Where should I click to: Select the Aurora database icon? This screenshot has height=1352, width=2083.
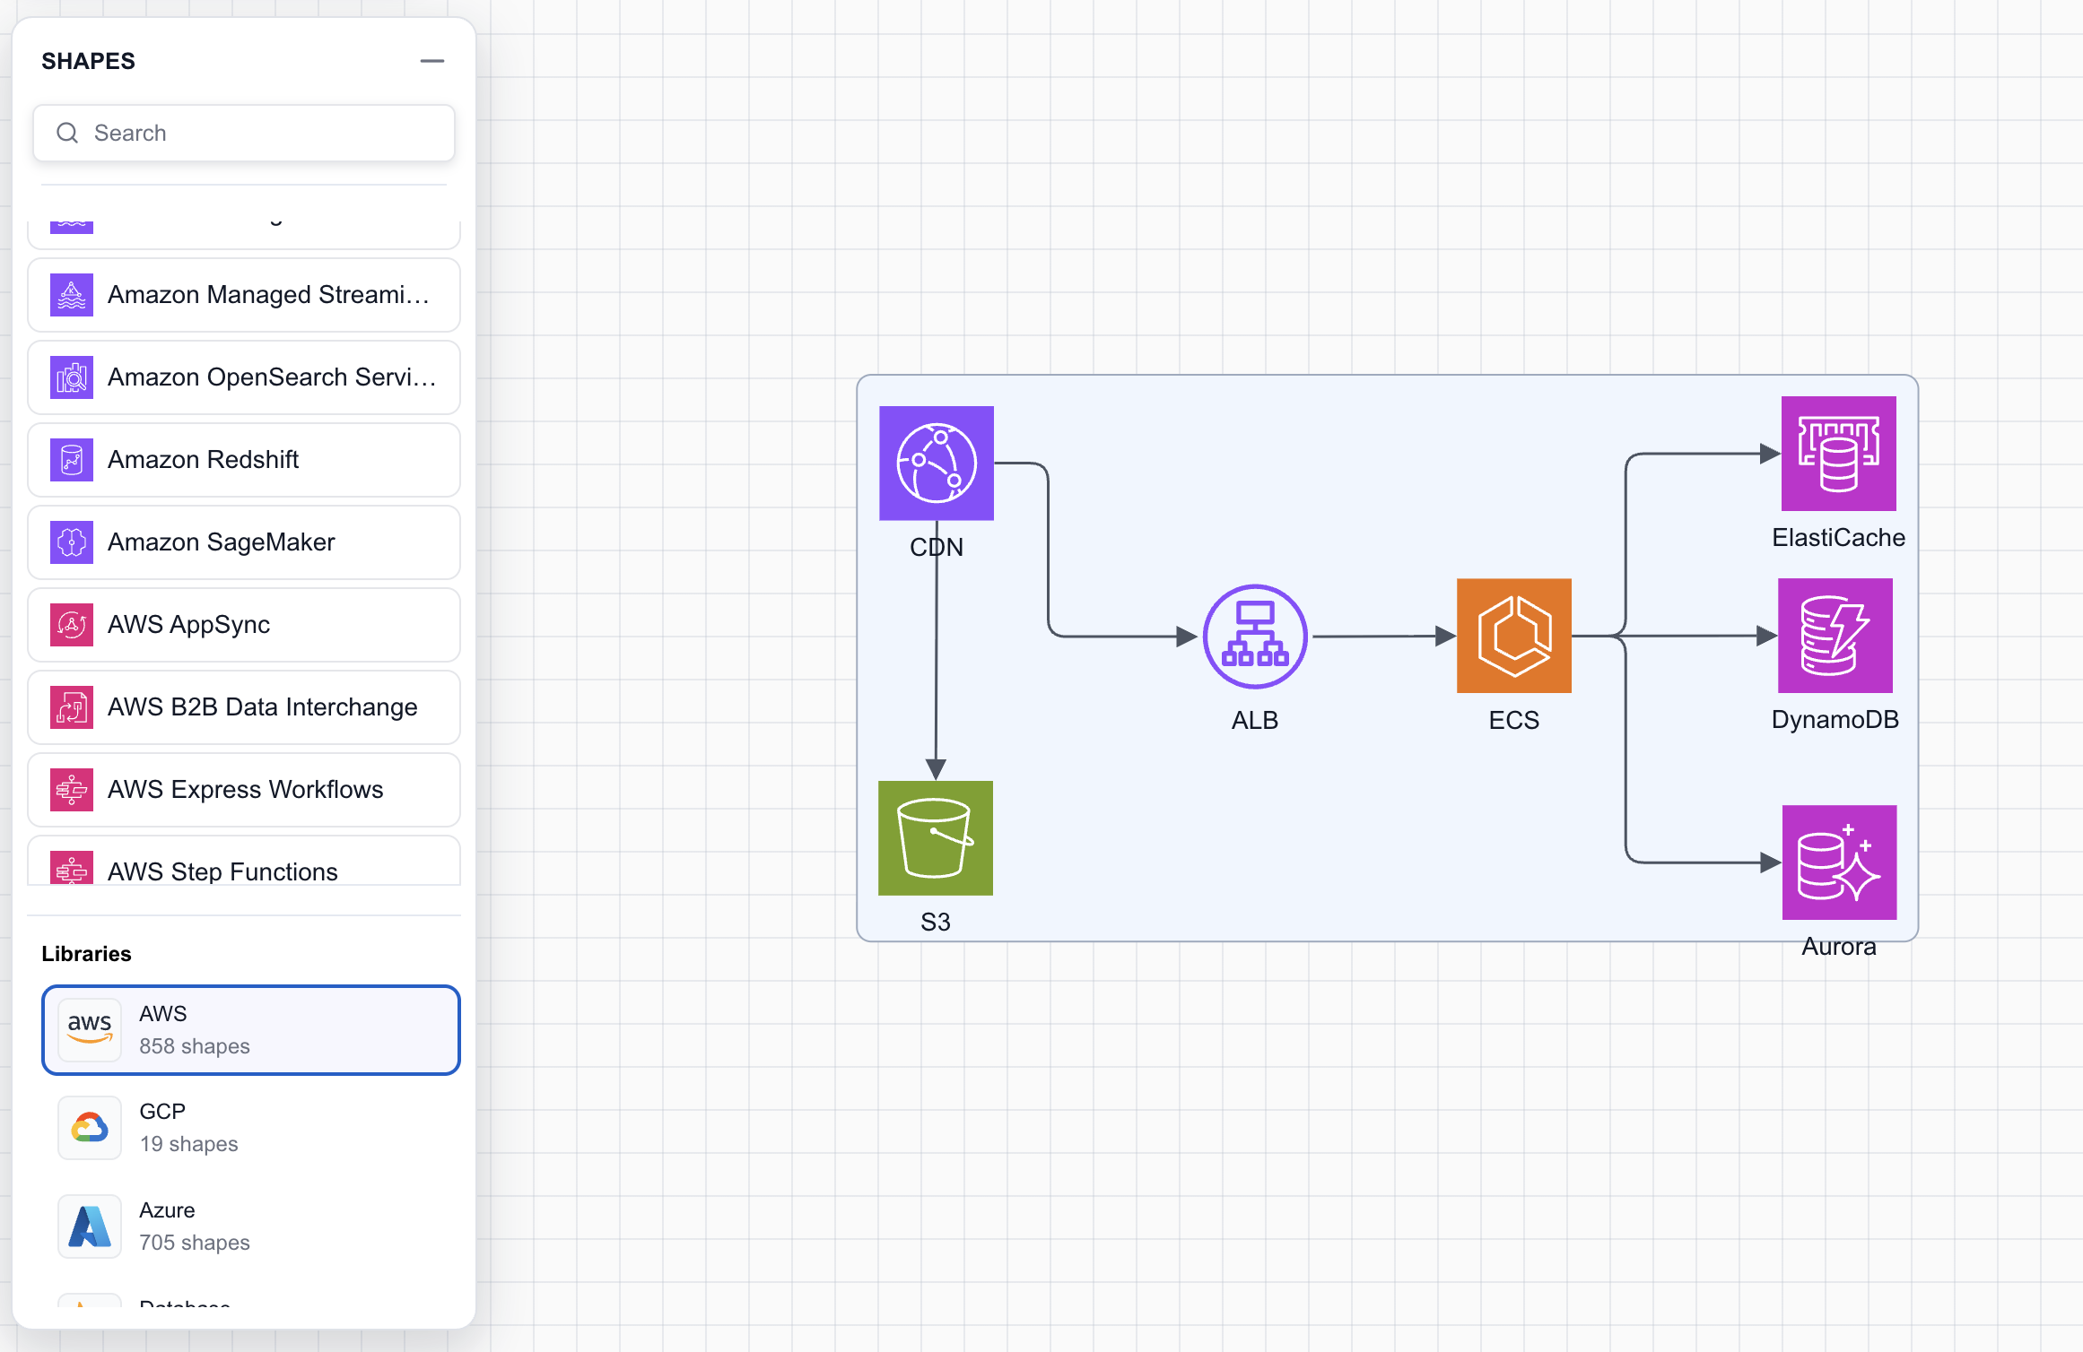point(1839,862)
